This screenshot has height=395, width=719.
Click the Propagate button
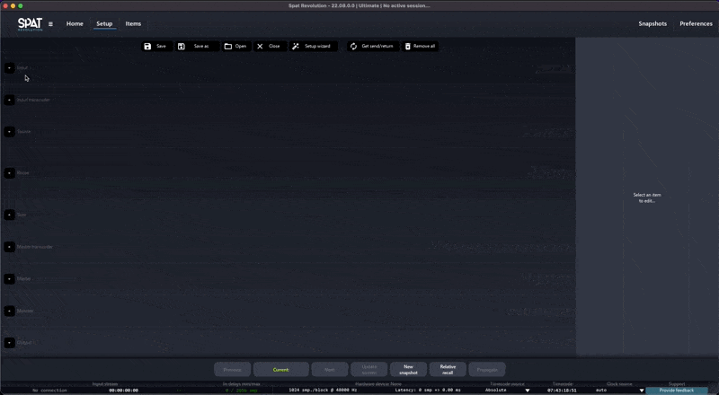click(487, 369)
